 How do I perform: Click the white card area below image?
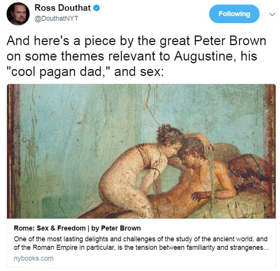[x=141, y=243]
